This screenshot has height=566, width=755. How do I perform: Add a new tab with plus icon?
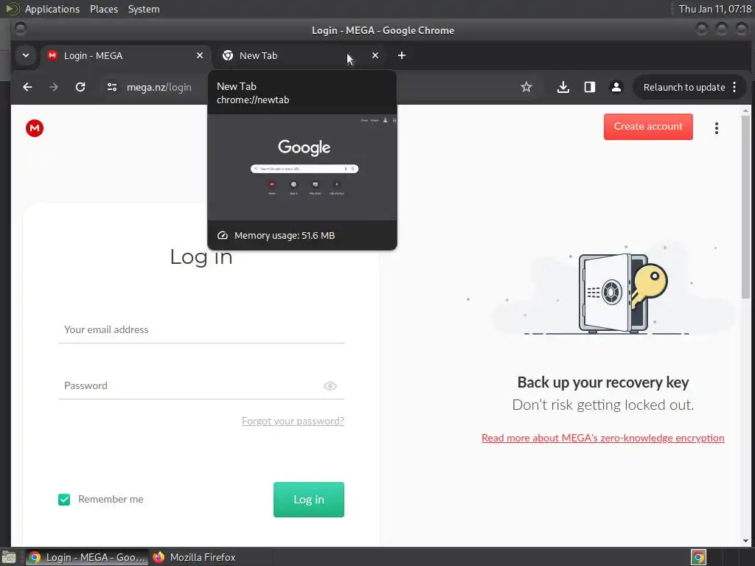click(x=402, y=55)
